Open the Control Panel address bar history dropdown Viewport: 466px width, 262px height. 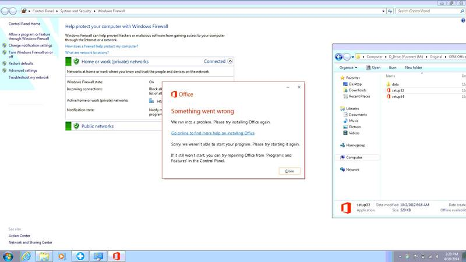(x=383, y=11)
